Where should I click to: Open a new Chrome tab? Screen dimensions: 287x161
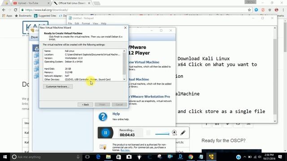pyautogui.click(x=97, y=3)
